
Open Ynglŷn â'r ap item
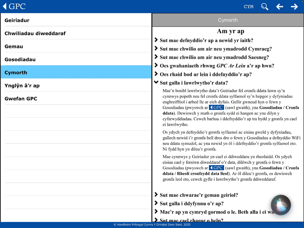[x=76, y=85]
